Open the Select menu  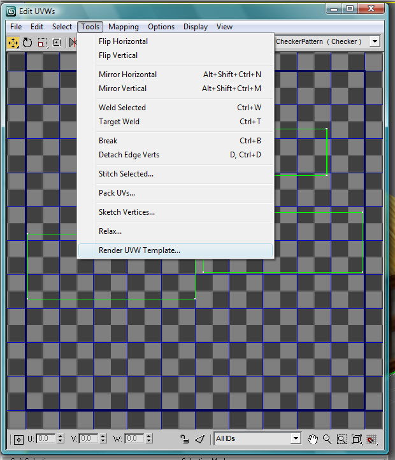click(62, 27)
